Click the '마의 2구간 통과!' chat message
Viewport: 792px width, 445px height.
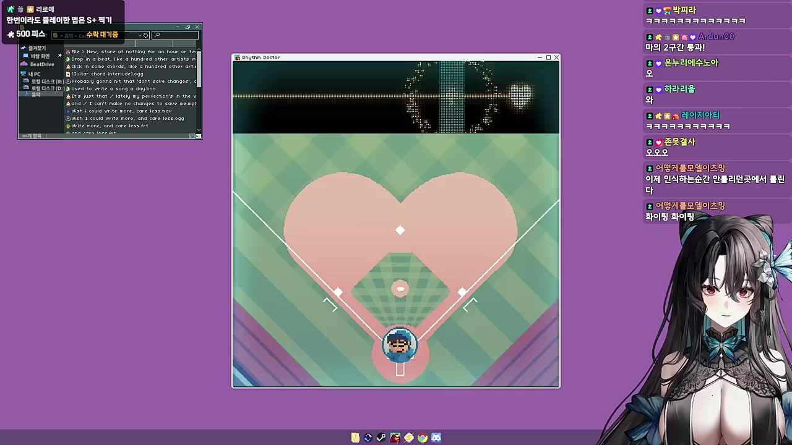coord(675,48)
